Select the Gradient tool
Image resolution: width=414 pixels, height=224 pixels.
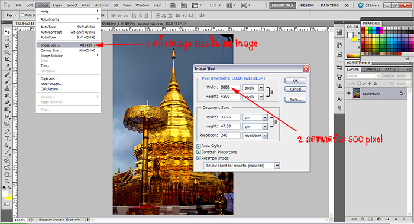(x=7, y=109)
